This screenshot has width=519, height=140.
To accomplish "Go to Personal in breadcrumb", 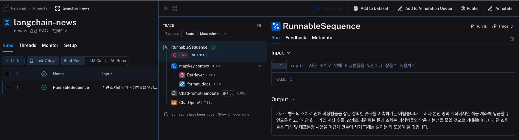I will click(x=18, y=8).
